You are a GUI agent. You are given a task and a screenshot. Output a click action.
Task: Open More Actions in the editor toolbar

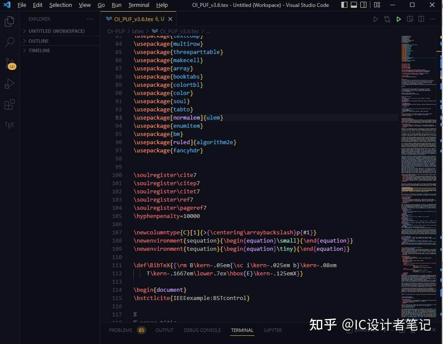(x=432, y=19)
